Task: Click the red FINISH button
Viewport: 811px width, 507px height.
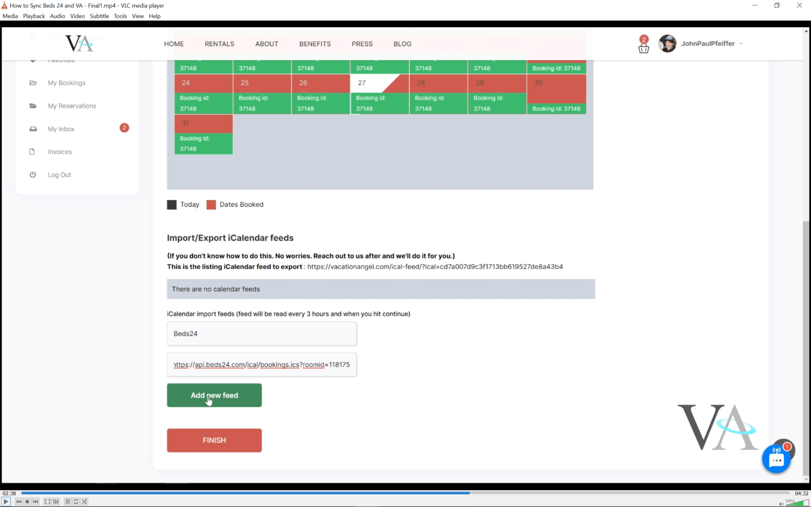Action: coord(214,440)
